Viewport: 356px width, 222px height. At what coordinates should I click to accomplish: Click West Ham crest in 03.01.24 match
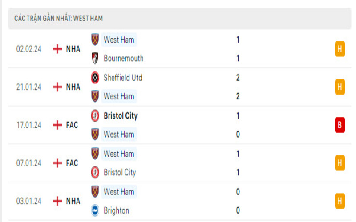pos(95,192)
